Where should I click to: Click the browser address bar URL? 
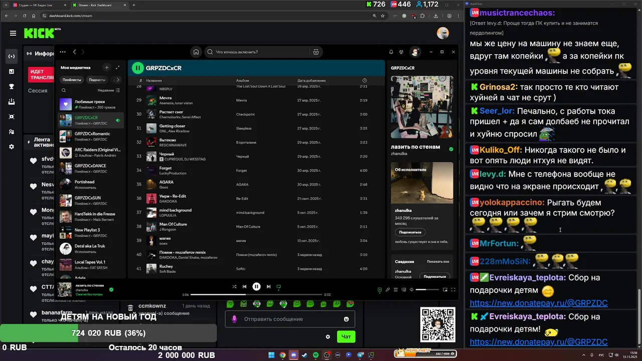coord(70,16)
